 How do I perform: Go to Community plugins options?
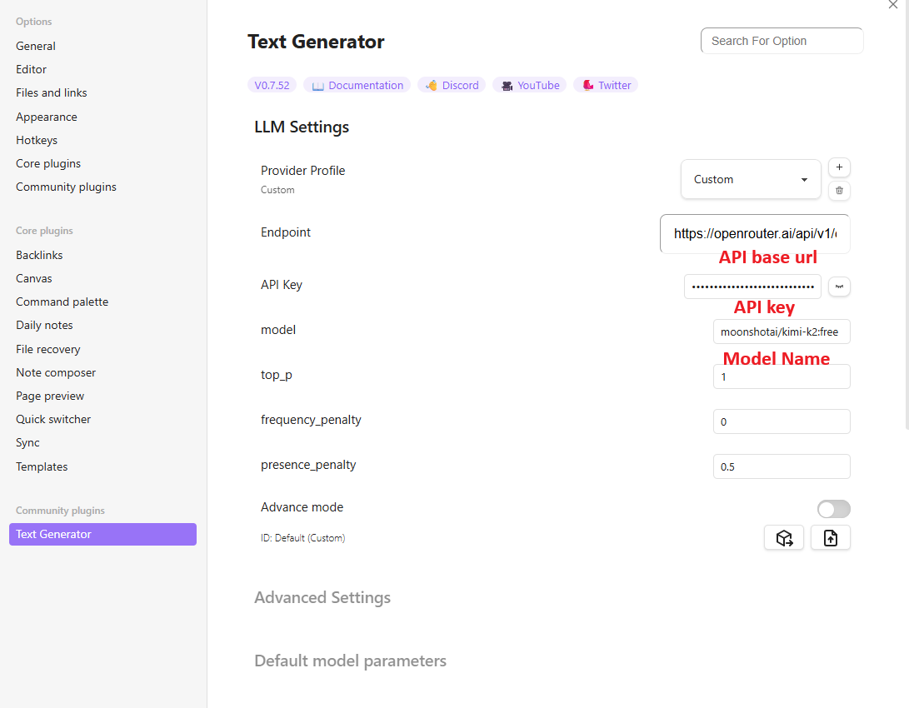[x=66, y=187]
